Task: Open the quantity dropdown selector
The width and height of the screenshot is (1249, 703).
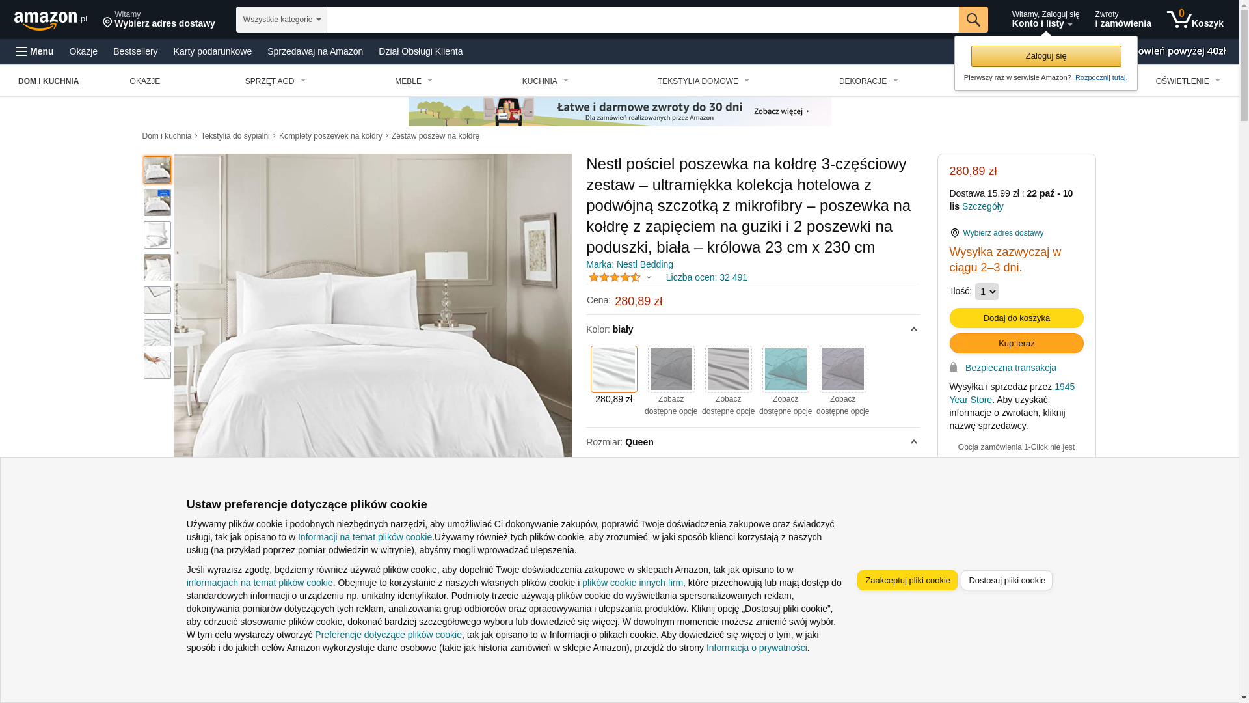Action: pyautogui.click(x=987, y=292)
